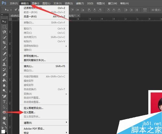Select the Eraser tool
162x134 pixels.
tap(4, 75)
